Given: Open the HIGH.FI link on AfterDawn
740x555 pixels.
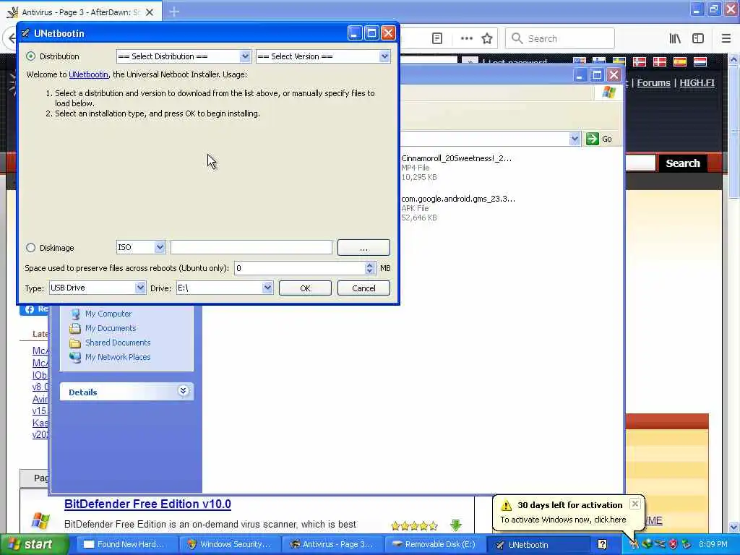Looking at the screenshot, I should click(697, 82).
